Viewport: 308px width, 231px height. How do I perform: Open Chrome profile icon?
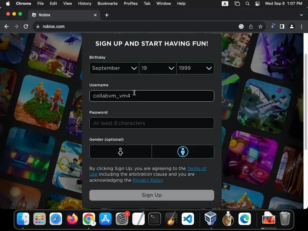point(292,26)
